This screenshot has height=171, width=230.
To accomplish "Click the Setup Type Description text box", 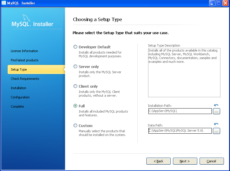I will [184, 73].
